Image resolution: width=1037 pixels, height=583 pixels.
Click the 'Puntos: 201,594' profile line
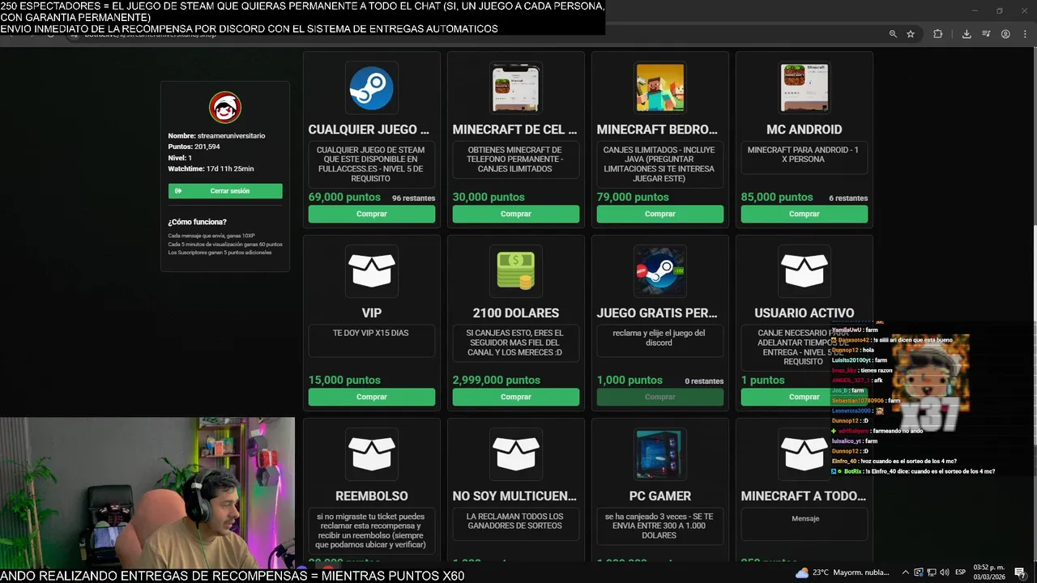[194, 147]
